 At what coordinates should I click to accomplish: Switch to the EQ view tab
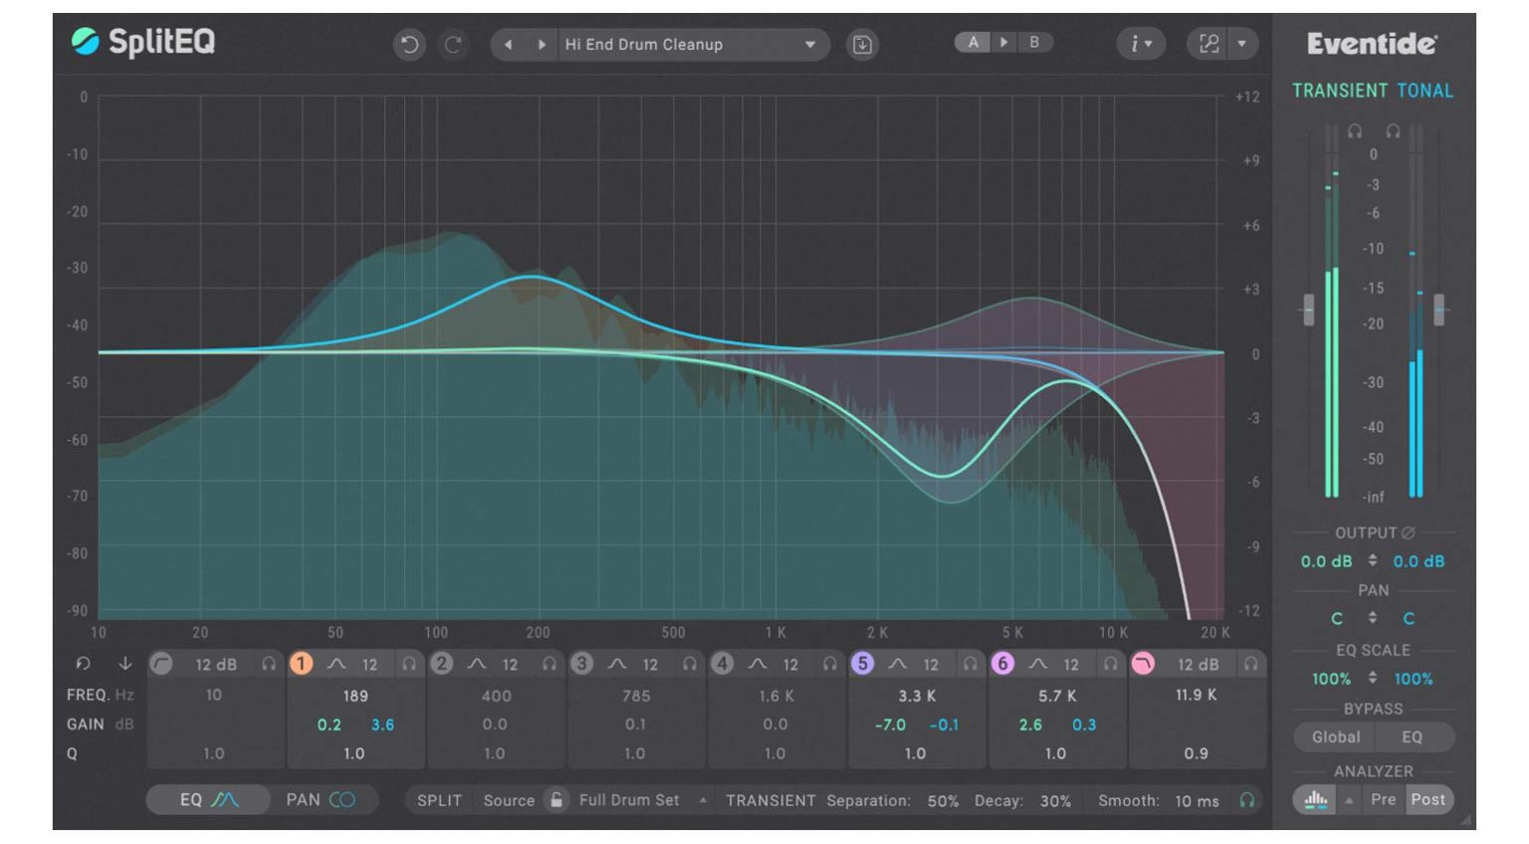click(209, 799)
